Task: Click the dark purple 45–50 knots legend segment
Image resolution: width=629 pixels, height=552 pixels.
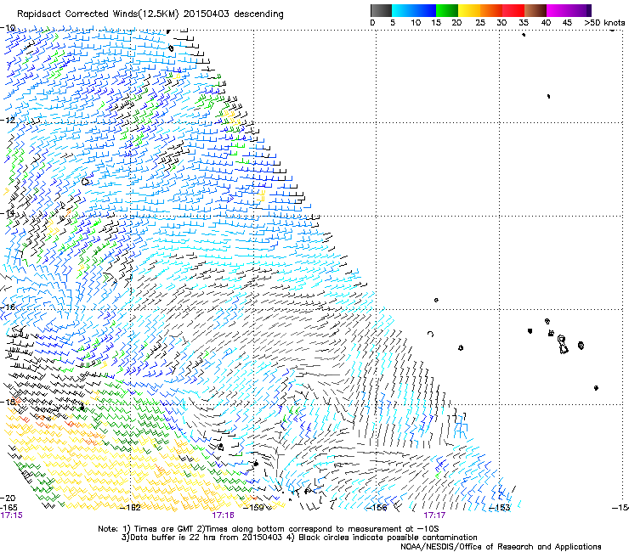Action: (x=580, y=10)
